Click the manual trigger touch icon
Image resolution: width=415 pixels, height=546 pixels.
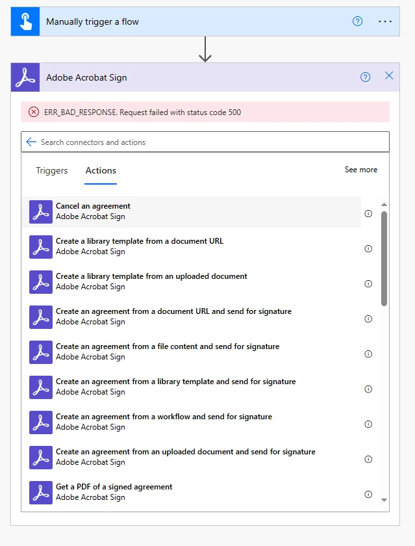pos(25,21)
